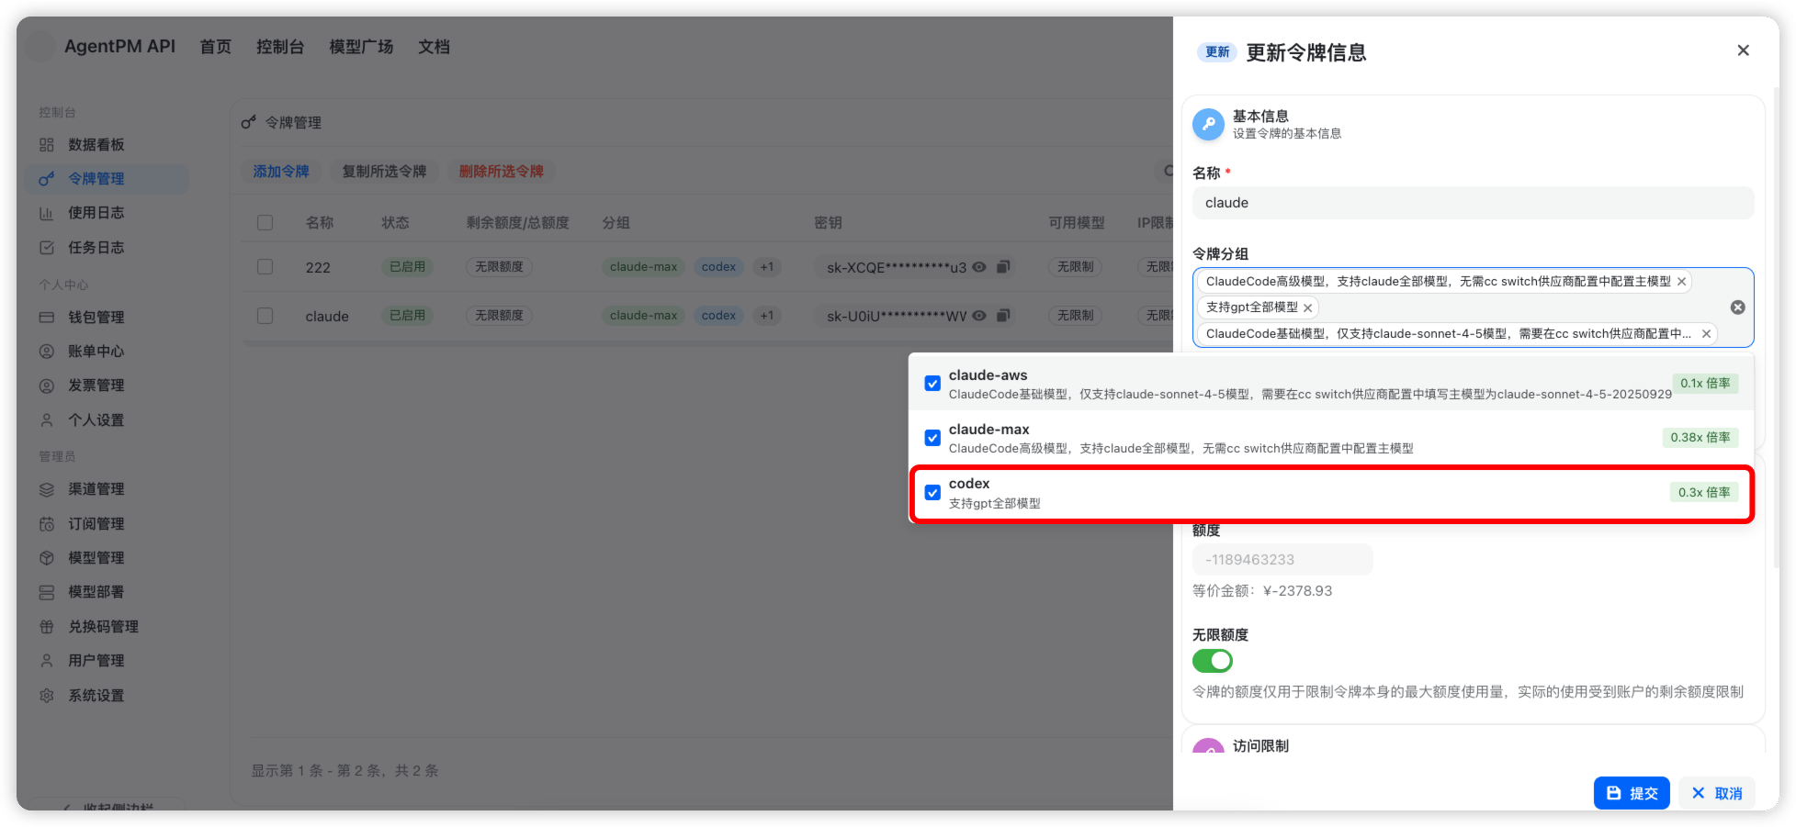
Task: Click the 任务日志 sidebar icon
Action: (x=46, y=248)
